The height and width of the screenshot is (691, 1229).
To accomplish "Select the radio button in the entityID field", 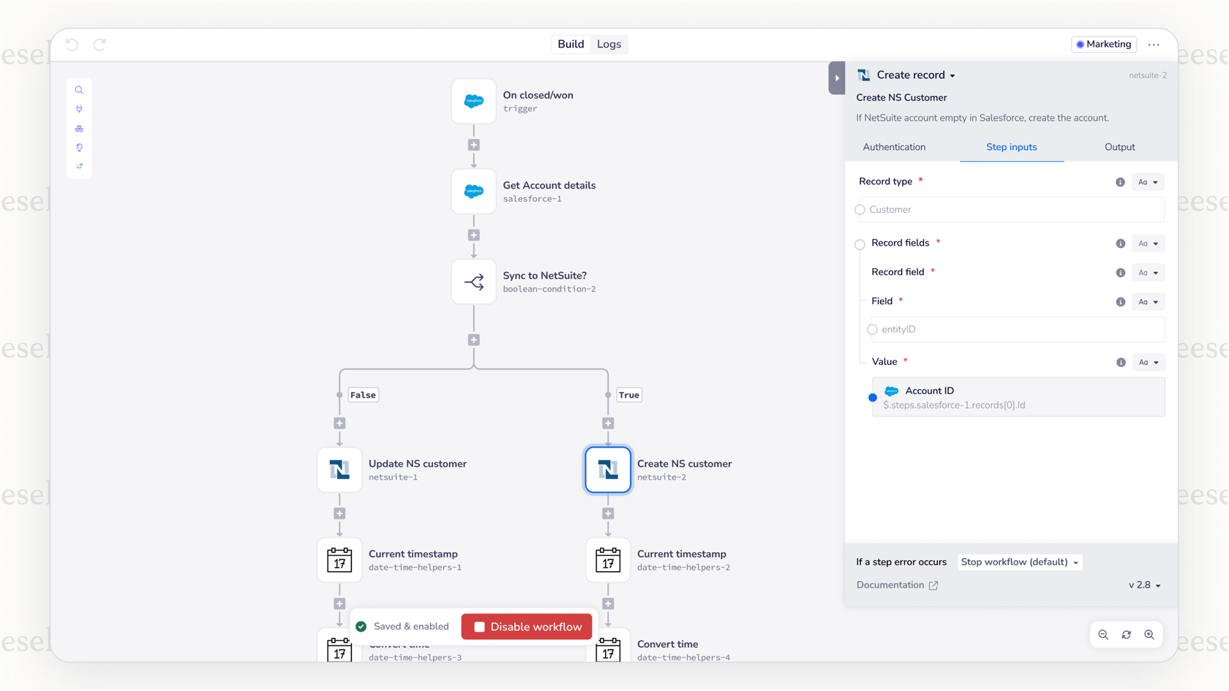I will pyautogui.click(x=872, y=329).
